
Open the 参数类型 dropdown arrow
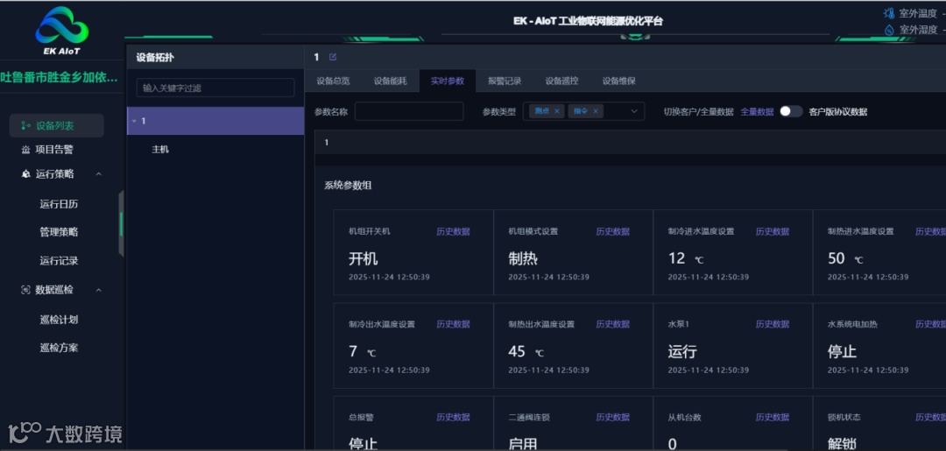634,111
